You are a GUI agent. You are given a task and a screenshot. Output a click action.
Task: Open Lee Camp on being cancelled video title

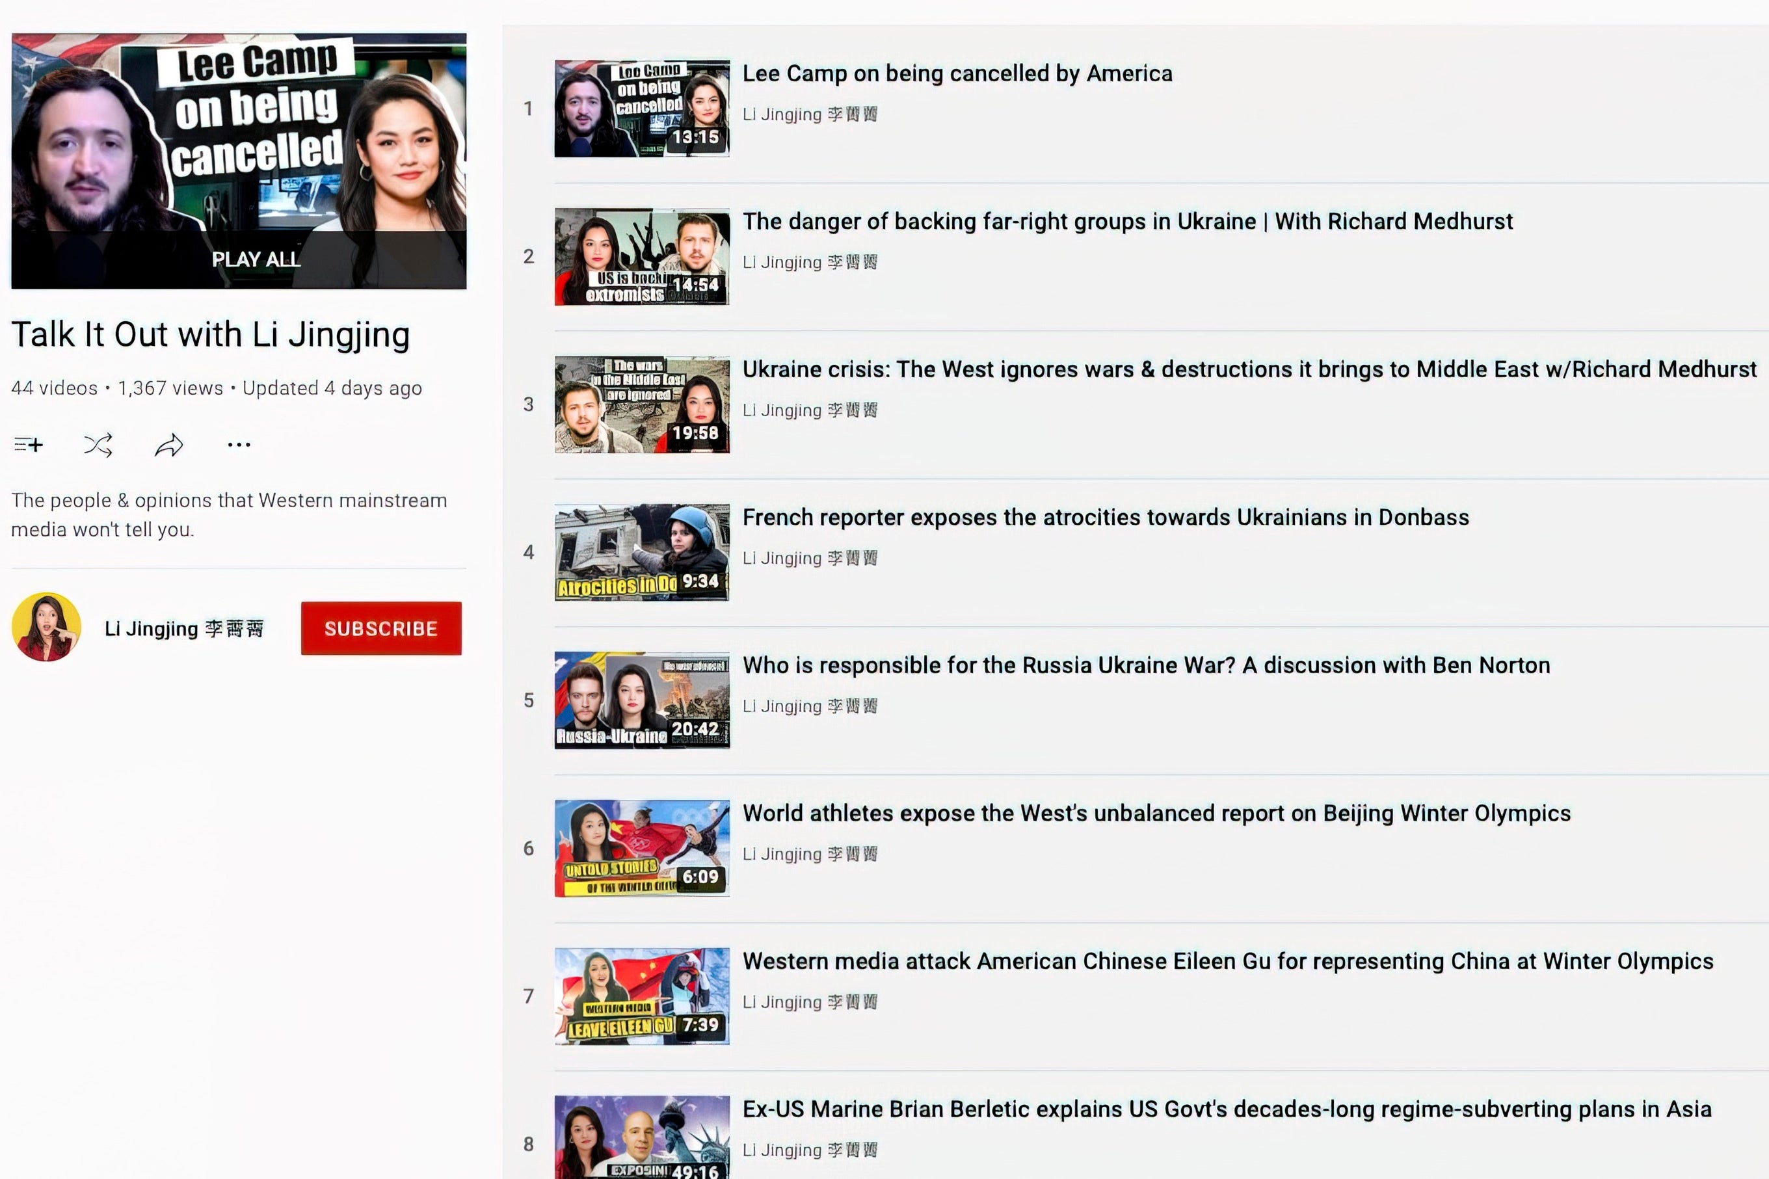coord(957,73)
